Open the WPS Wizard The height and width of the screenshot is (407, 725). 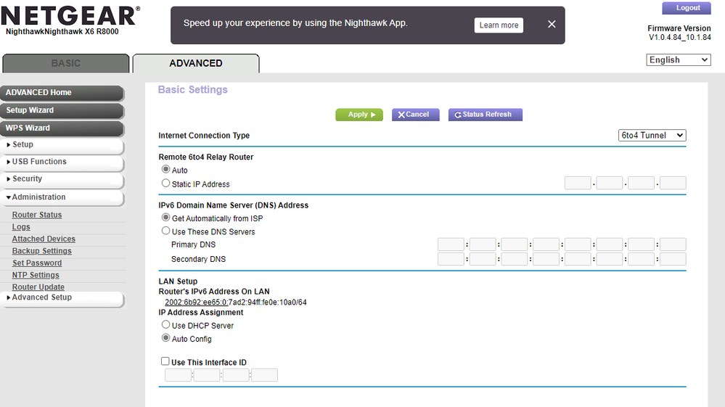pos(62,128)
